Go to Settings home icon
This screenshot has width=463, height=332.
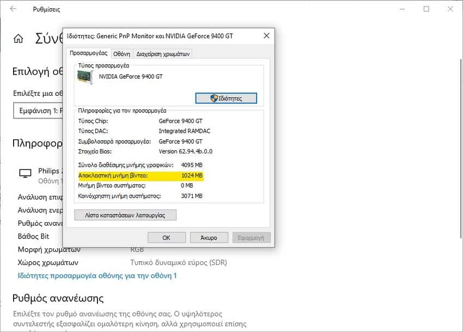tap(19, 38)
